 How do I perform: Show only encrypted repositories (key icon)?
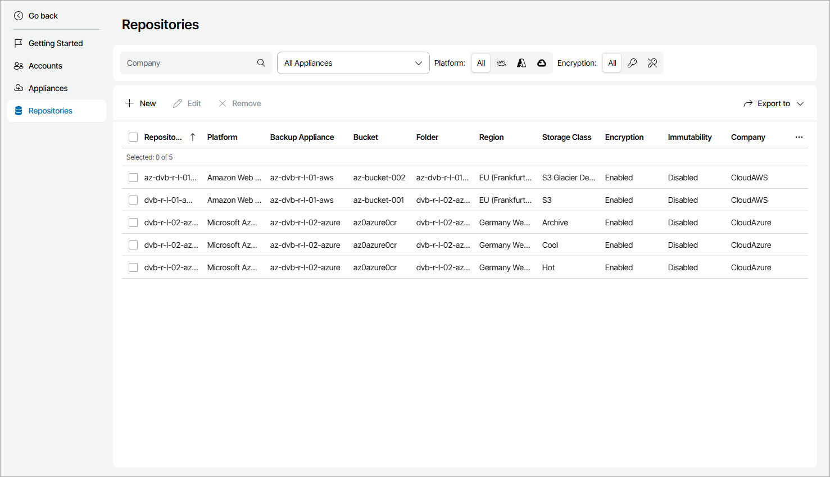coord(632,63)
